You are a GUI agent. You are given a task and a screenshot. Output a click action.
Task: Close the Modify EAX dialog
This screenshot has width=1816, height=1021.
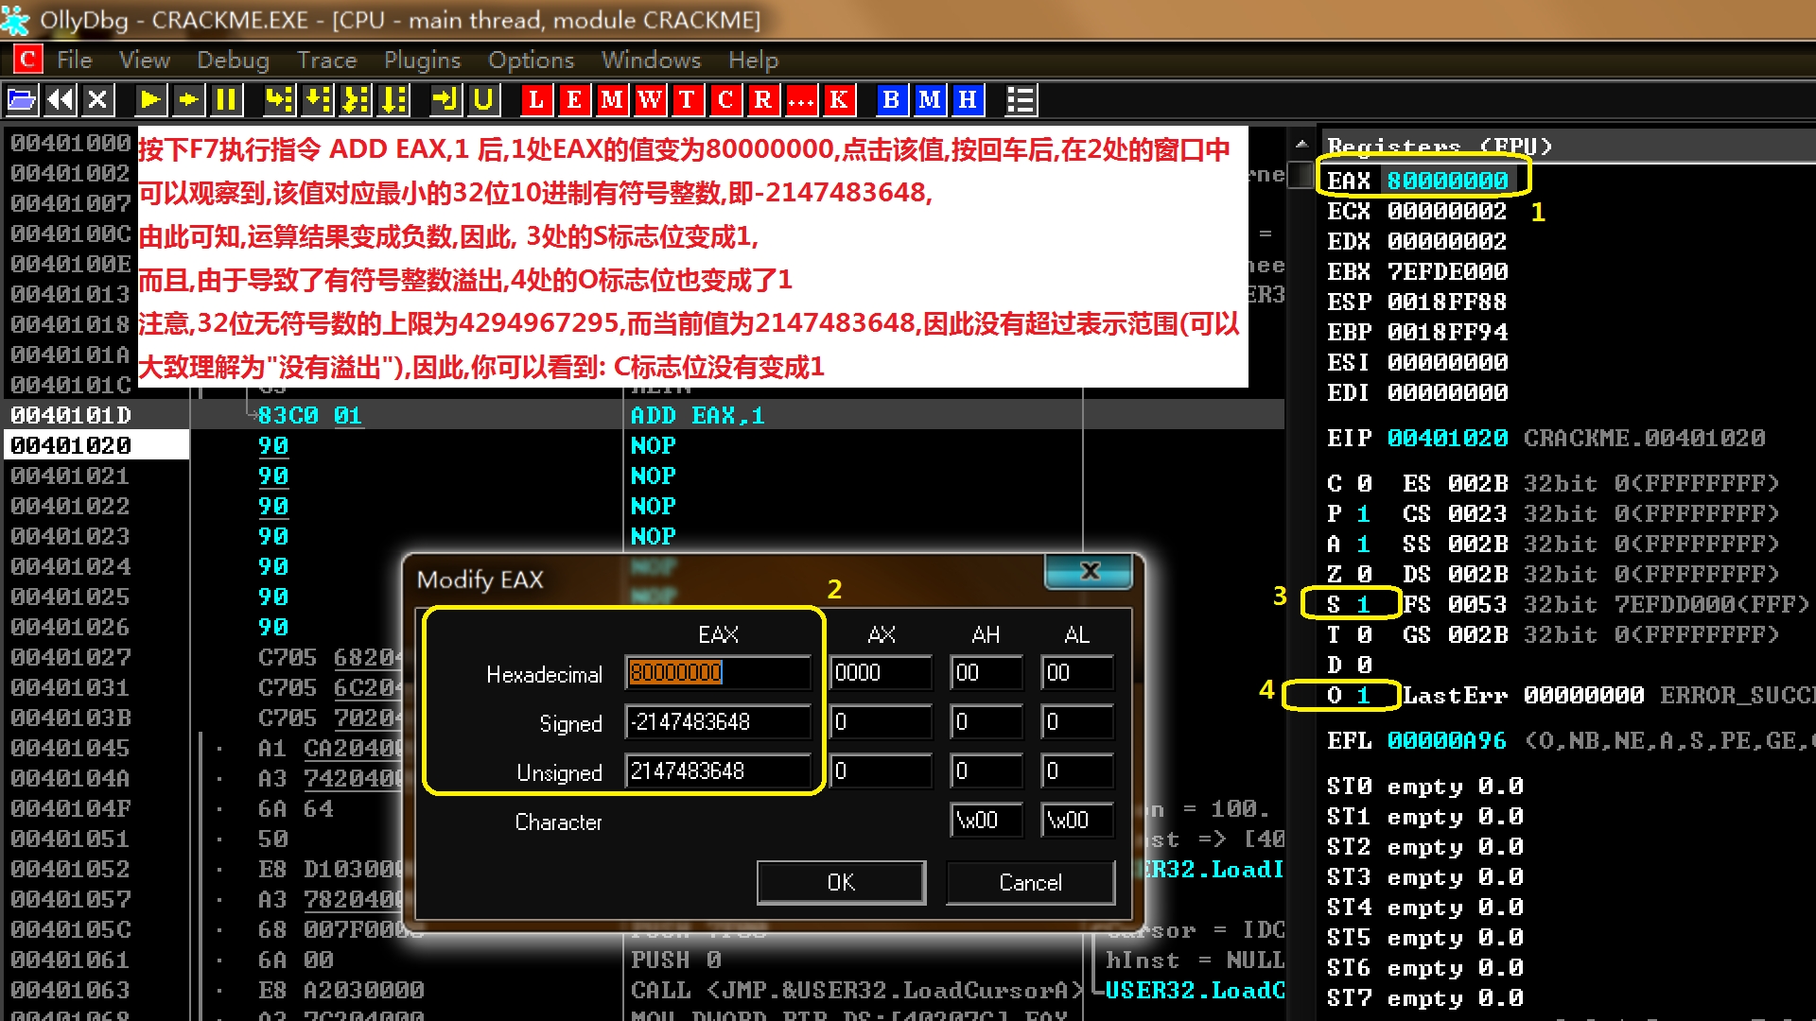[1089, 571]
